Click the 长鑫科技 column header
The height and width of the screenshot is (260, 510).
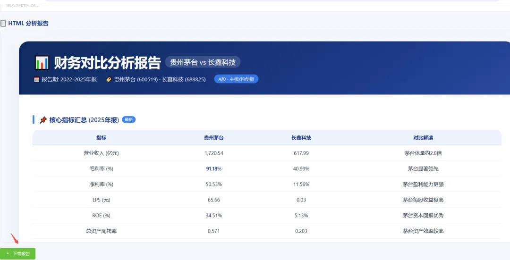pos(301,138)
